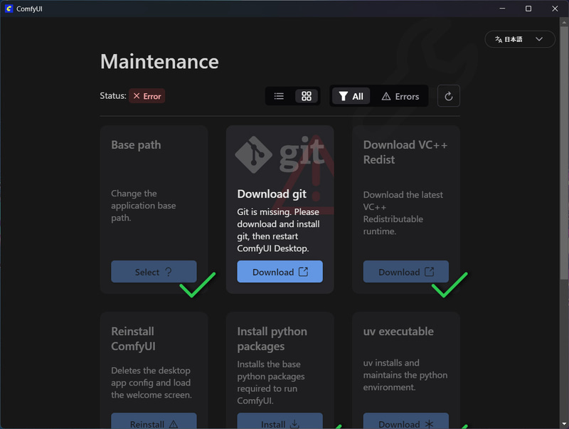Switch to list view layout
569x429 pixels.
click(x=279, y=96)
